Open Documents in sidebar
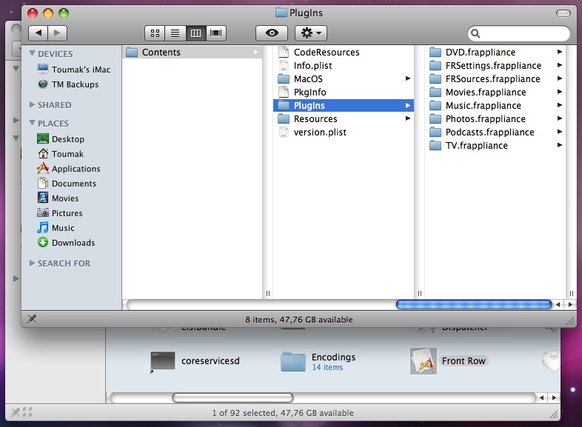This screenshot has height=427, width=582. pos(67,184)
